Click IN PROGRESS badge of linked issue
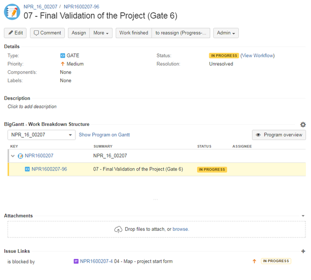This screenshot has width=311, height=280. [x=276, y=261]
